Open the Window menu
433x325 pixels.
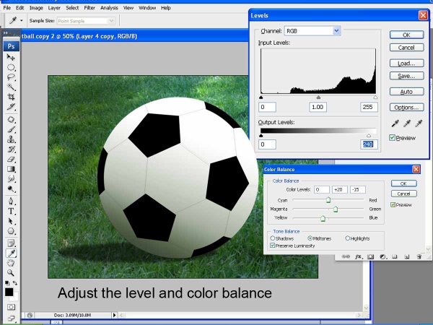pos(147,8)
